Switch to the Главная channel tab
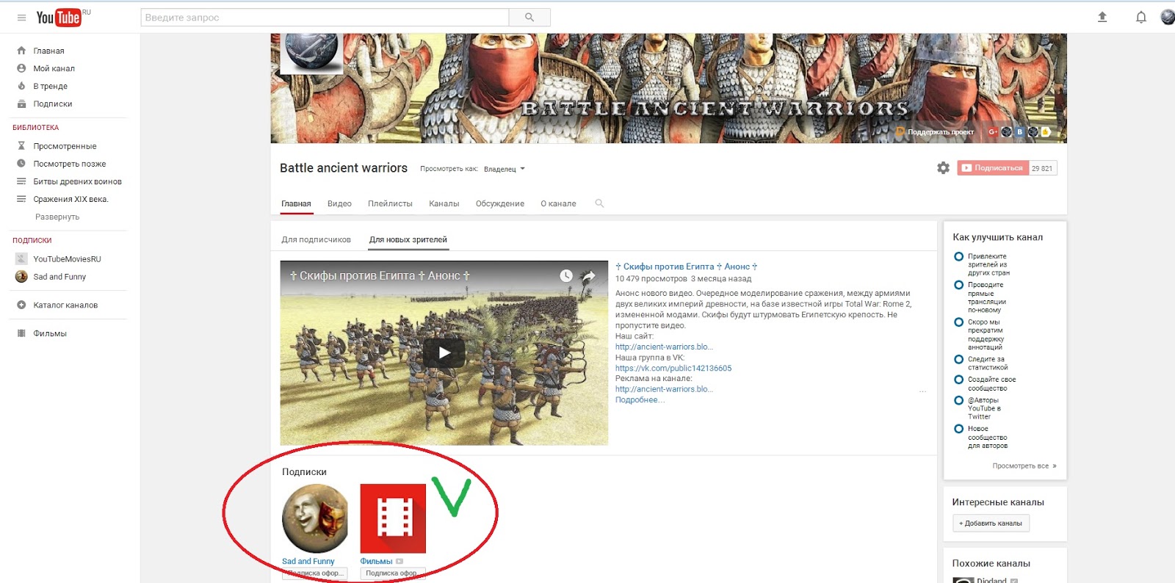The height and width of the screenshot is (583, 1175). pyautogui.click(x=296, y=203)
